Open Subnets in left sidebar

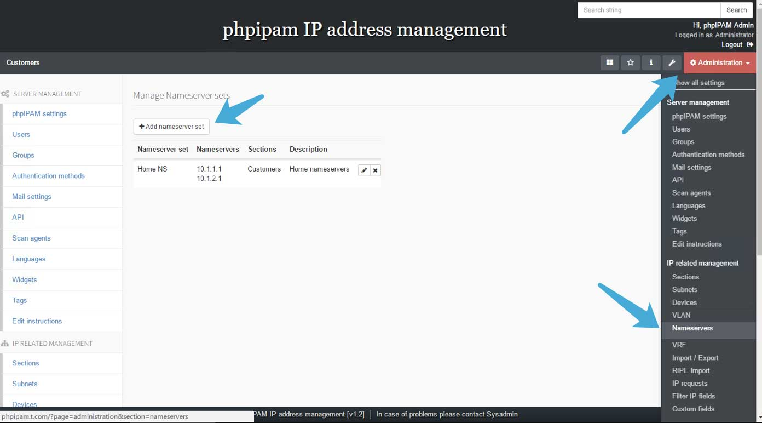tap(25, 384)
